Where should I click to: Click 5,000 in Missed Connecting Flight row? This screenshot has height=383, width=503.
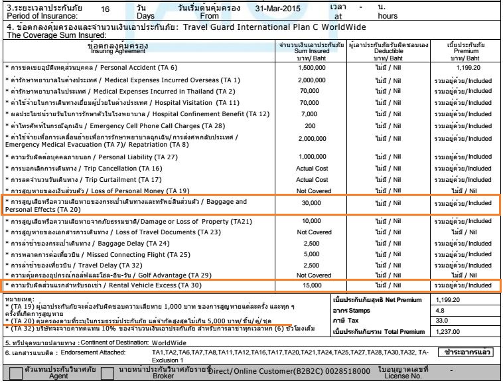[x=311, y=254]
